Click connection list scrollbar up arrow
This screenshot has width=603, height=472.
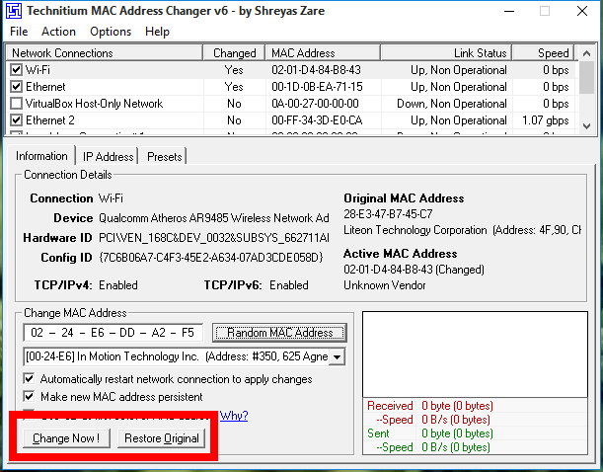(x=586, y=53)
